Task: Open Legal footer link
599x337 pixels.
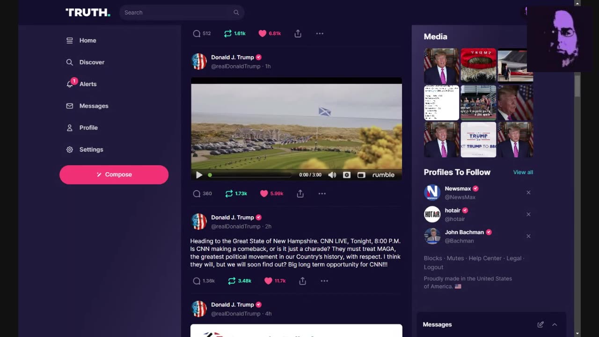Action: point(514,258)
